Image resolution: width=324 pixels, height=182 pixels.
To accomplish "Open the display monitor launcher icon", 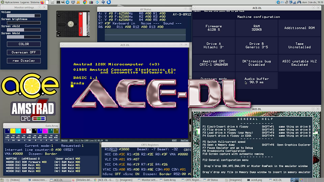I will (73, 2).
